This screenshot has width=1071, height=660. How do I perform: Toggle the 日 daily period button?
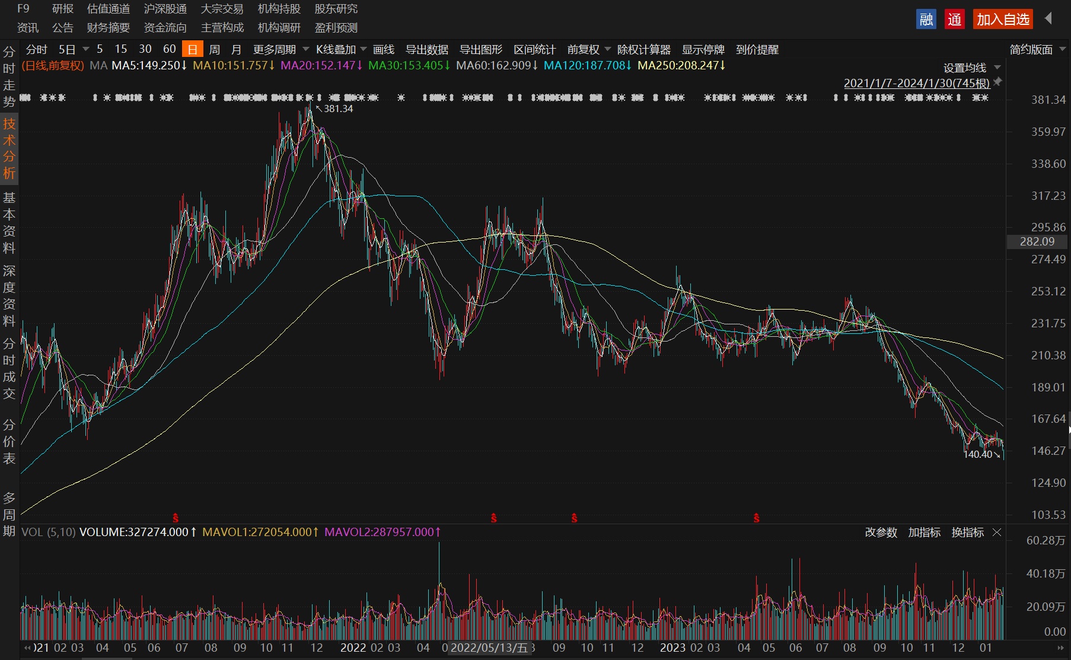point(192,49)
